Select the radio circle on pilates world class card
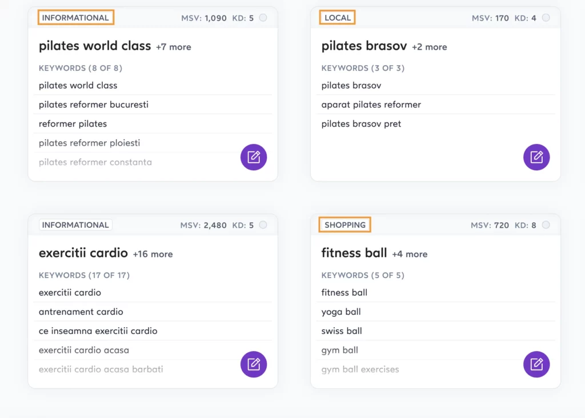This screenshot has height=418, width=585. tap(263, 18)
